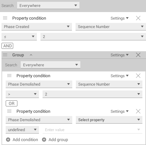The width and height of the screenshot is (146, 145).
Task: Remove the Phase Created property condition
Action: tap(138, 18)
